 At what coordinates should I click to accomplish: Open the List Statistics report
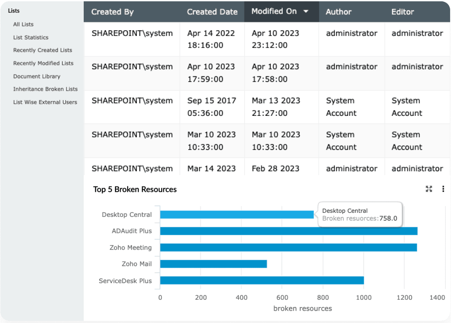point(30,37)
